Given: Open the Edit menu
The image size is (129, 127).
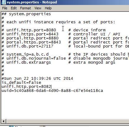Looking at the screenshot, I should click(x=14, y=8).
